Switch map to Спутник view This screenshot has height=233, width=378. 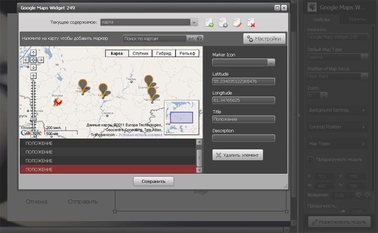(141, 53)
